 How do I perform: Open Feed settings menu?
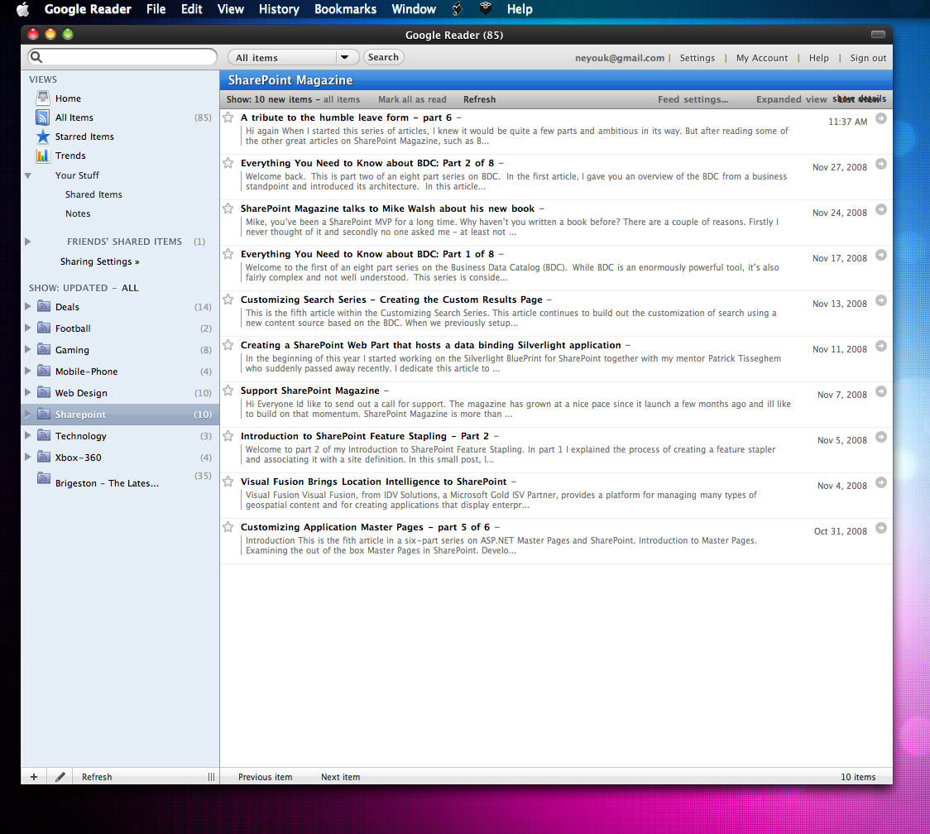[x=693, y=99]
